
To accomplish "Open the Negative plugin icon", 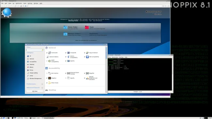I will pyautogui.click(x=50, y=78).
